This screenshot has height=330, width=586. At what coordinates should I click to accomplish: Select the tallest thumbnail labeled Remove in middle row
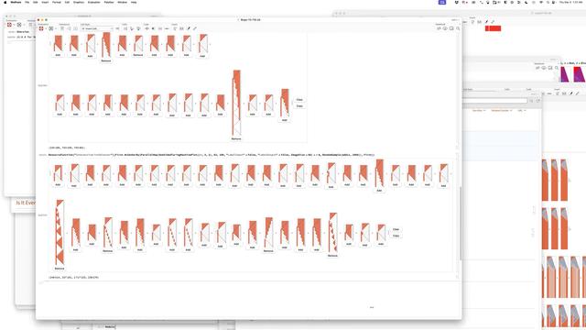point(236,104)
